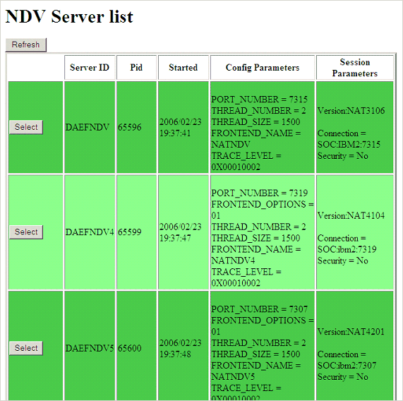Click the Config Parameters column header
This screenshot has height=401, width=403.
click(x=263, y=68)
